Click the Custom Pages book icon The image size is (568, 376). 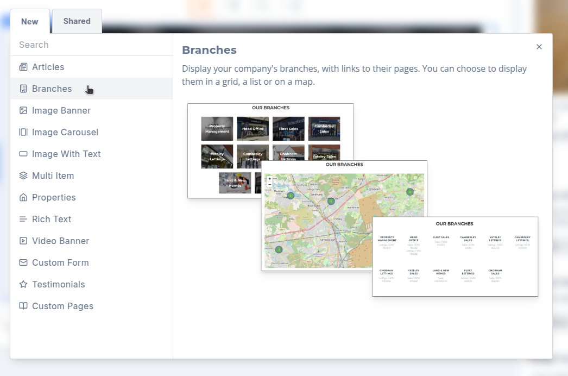[23, 306]
